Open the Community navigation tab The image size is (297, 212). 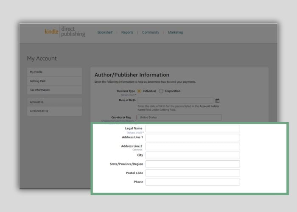(151, 32)
